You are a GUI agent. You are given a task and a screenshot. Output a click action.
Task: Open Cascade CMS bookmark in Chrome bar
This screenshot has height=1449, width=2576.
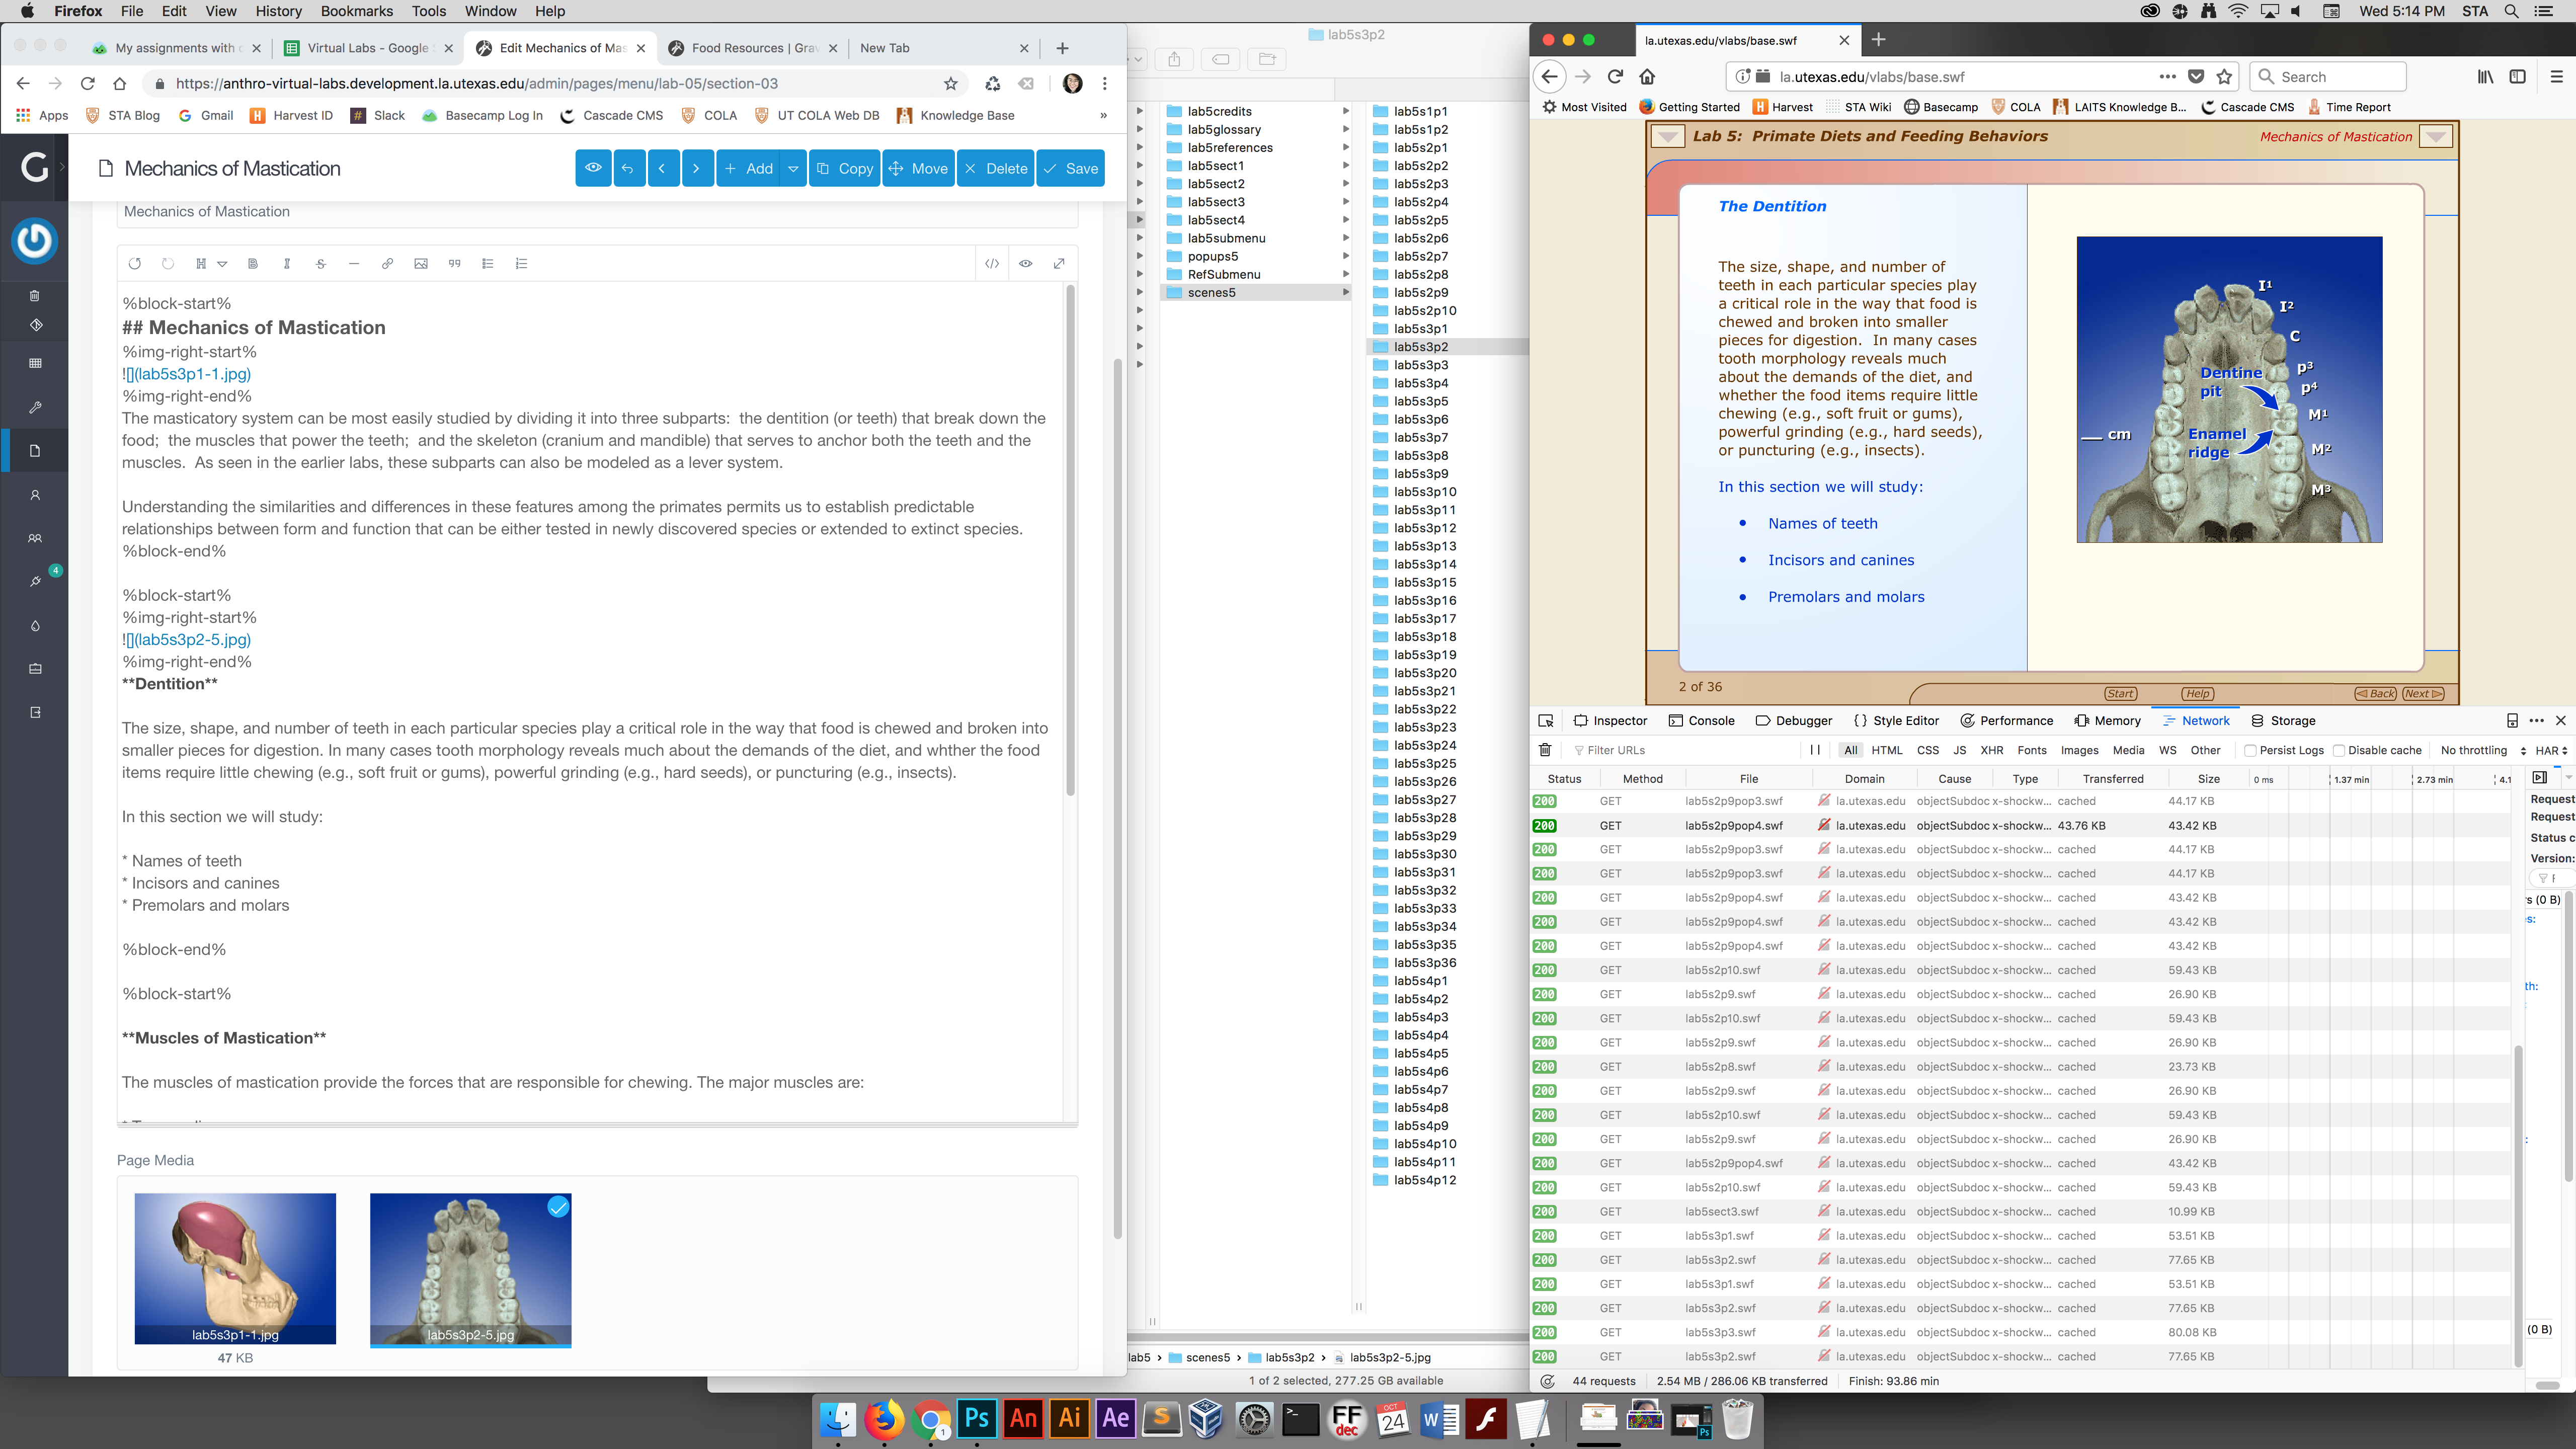click(x=612, y=115)
